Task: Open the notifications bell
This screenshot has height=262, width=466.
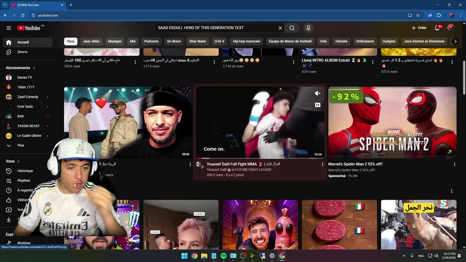Action: [x=437, y=28]
